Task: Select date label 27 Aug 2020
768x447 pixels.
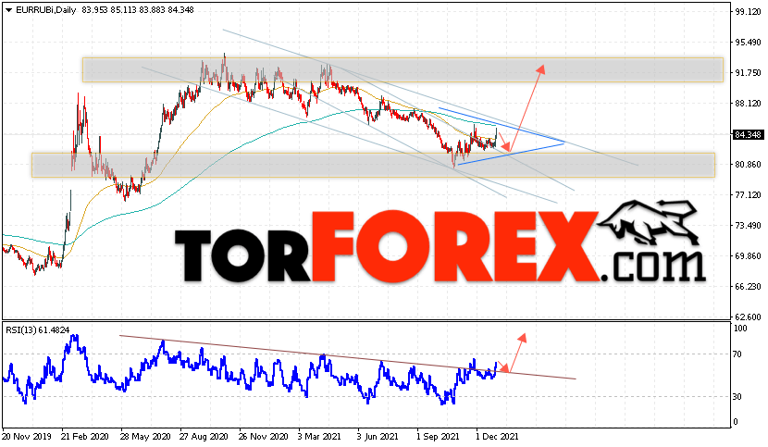Action: [204, 436]
